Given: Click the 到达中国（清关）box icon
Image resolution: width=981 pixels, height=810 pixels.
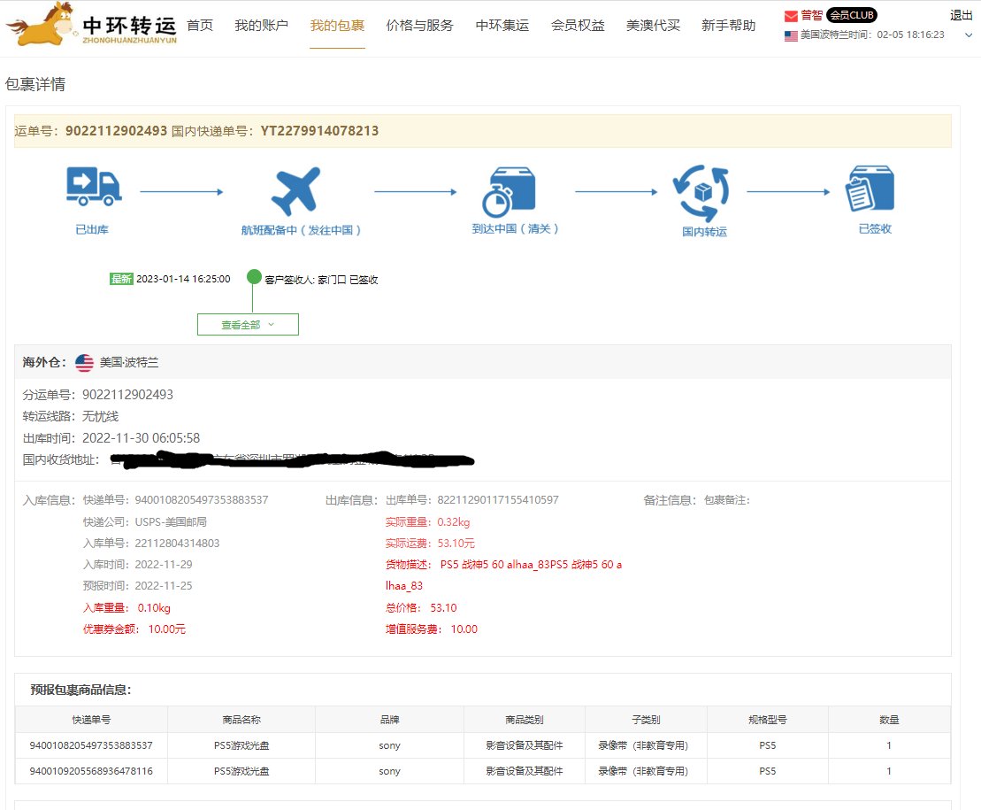Looking at the screenshot, I should [x=508, y=191].
